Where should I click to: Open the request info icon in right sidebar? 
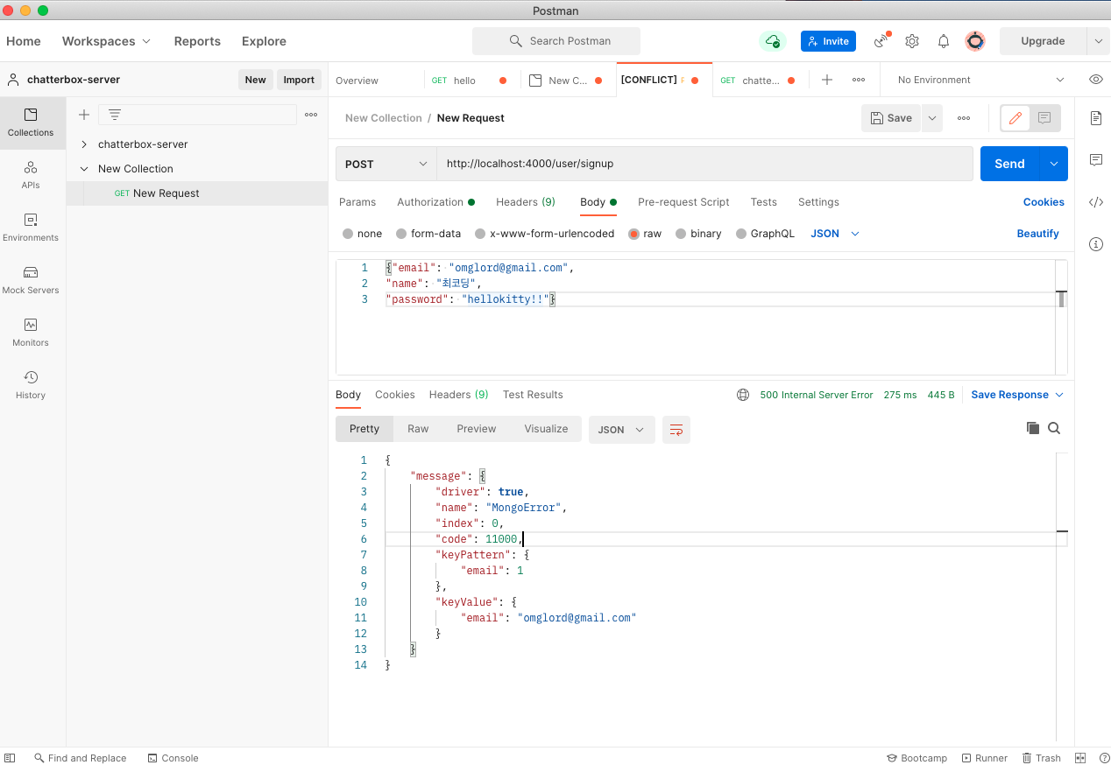coord(1096,244)
